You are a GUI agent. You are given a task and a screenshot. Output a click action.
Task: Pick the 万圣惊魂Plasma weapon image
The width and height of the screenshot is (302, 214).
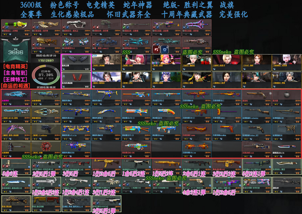pos(197,129)
